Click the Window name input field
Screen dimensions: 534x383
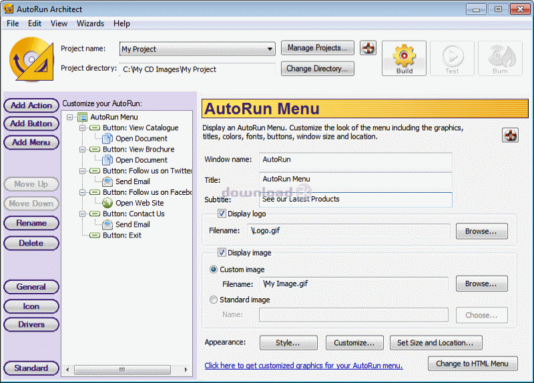point(356,159)
